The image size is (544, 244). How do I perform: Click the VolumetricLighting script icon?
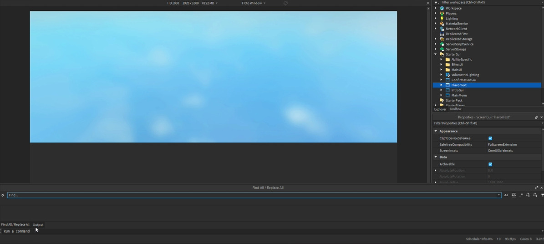pos(447,75)
